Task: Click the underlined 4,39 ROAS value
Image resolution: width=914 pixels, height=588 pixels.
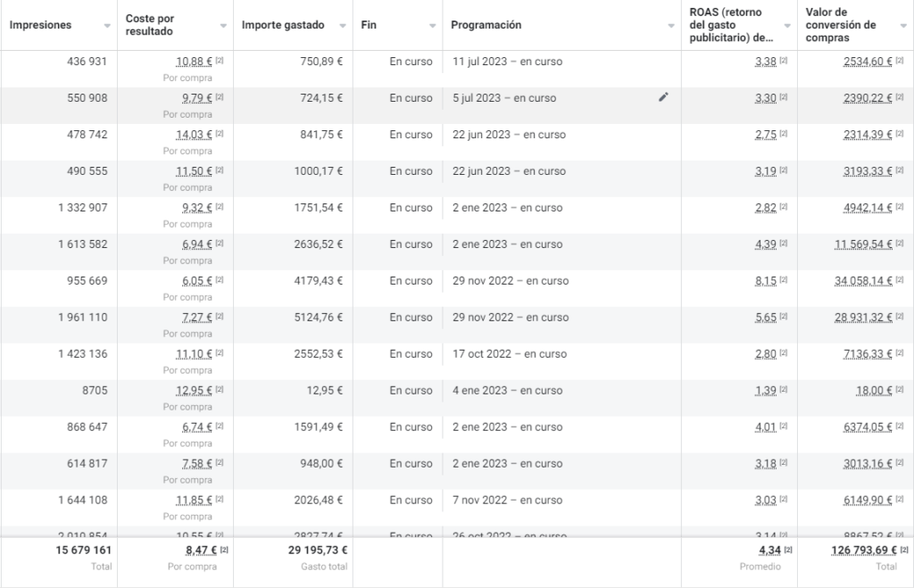Action: tap(766, 244)
